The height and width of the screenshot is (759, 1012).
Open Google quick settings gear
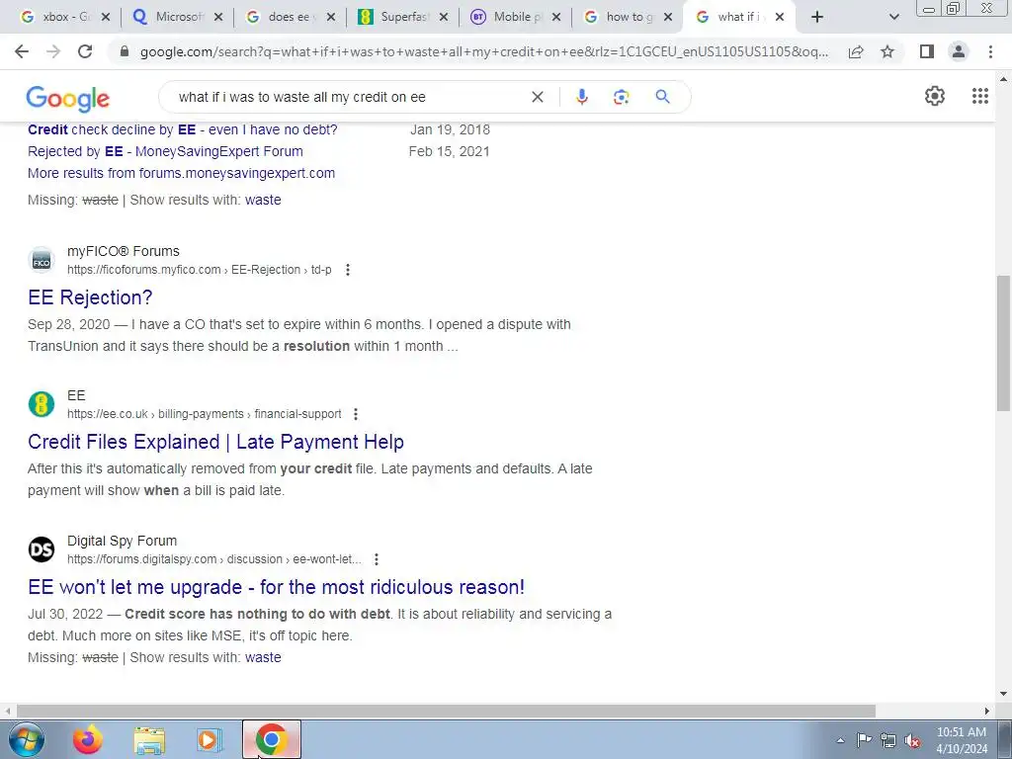coord(935,96)
